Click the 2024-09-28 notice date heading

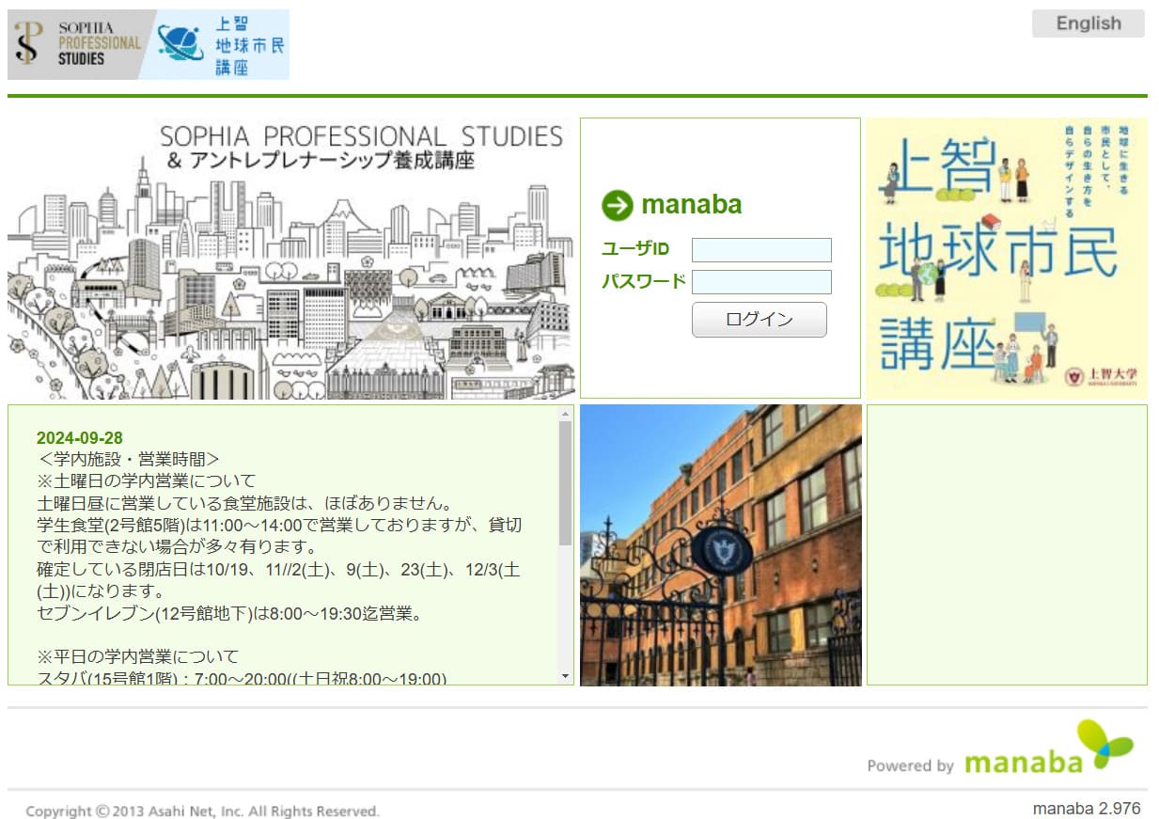(80, 438)
